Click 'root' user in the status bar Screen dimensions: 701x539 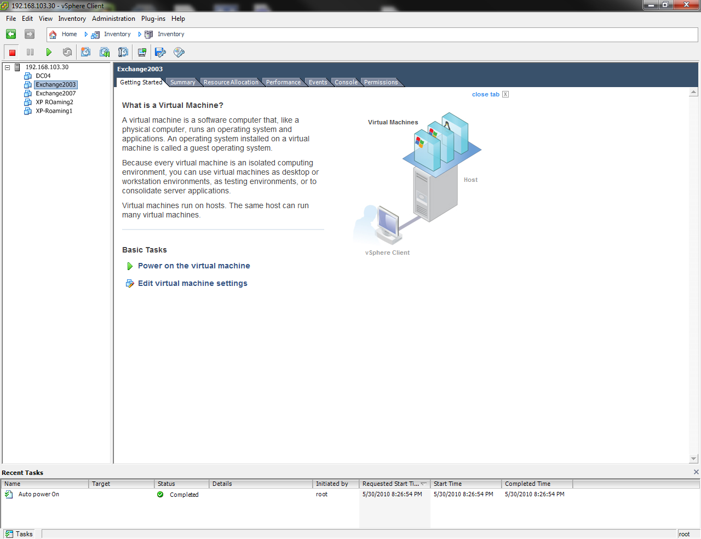pos(684,534)
